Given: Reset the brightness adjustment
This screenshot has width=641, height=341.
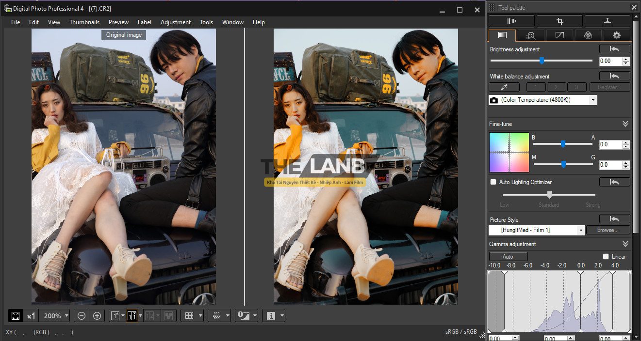Looking at the screenshot, I should click(x=614, y=49).
